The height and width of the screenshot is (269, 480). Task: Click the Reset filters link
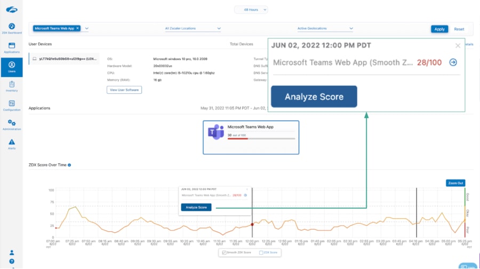[459, 29]
